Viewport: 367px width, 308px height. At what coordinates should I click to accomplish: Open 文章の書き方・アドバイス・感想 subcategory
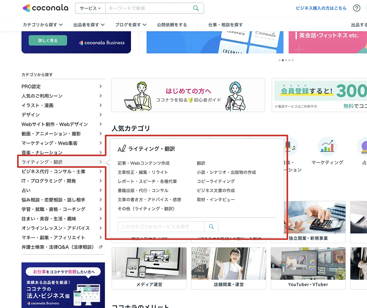click(x=149, y=200)
